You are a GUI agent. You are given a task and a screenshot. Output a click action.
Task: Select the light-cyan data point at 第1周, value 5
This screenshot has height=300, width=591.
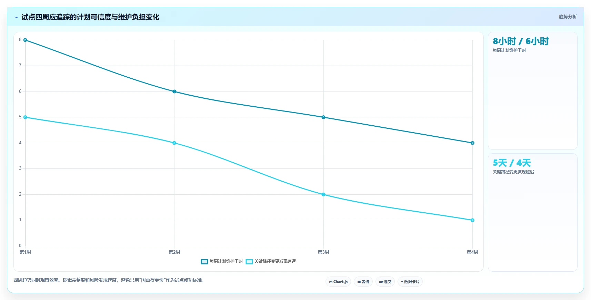25,117
